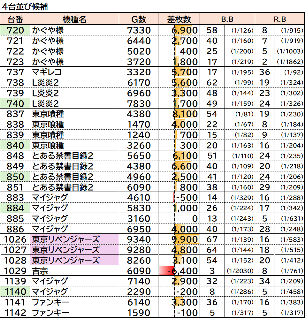Click the -500 difference value

[x=187, y=198]
